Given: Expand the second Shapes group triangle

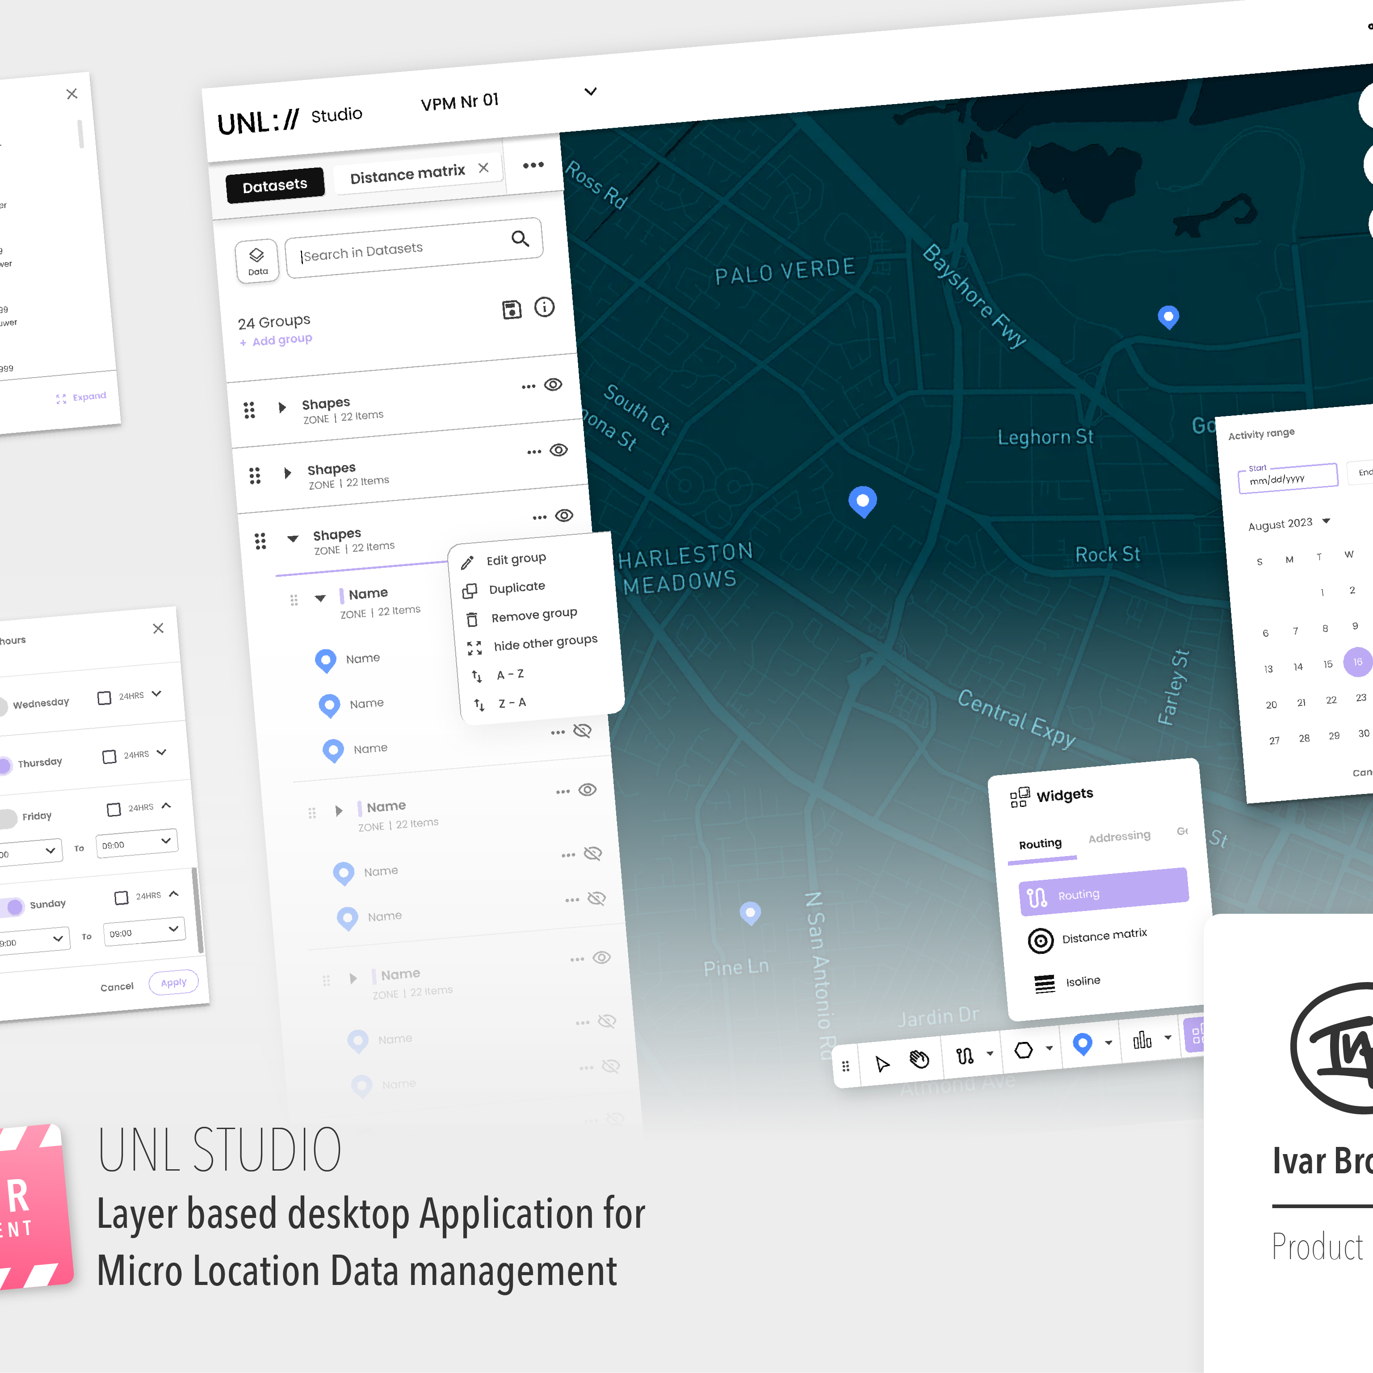Looking at the screenshot, I should 288,473.
